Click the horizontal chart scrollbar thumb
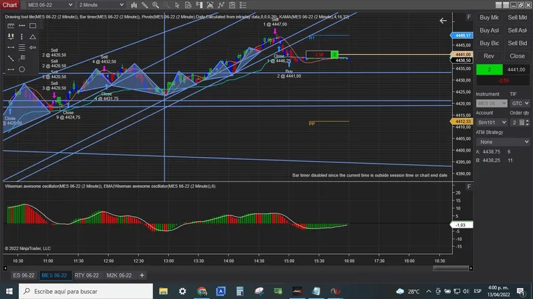 click(x=451, y=268)
